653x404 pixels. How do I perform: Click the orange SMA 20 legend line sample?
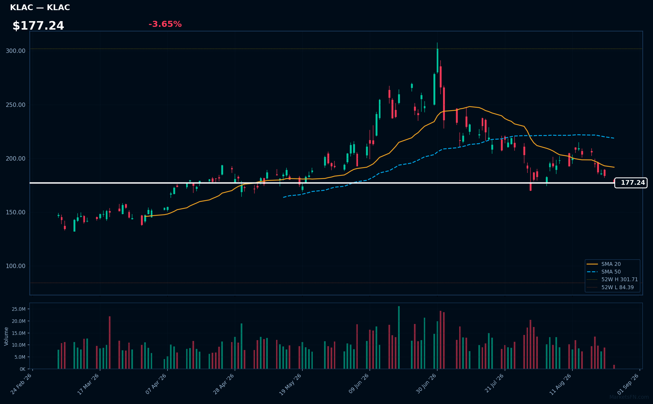[x=592, y=264]
